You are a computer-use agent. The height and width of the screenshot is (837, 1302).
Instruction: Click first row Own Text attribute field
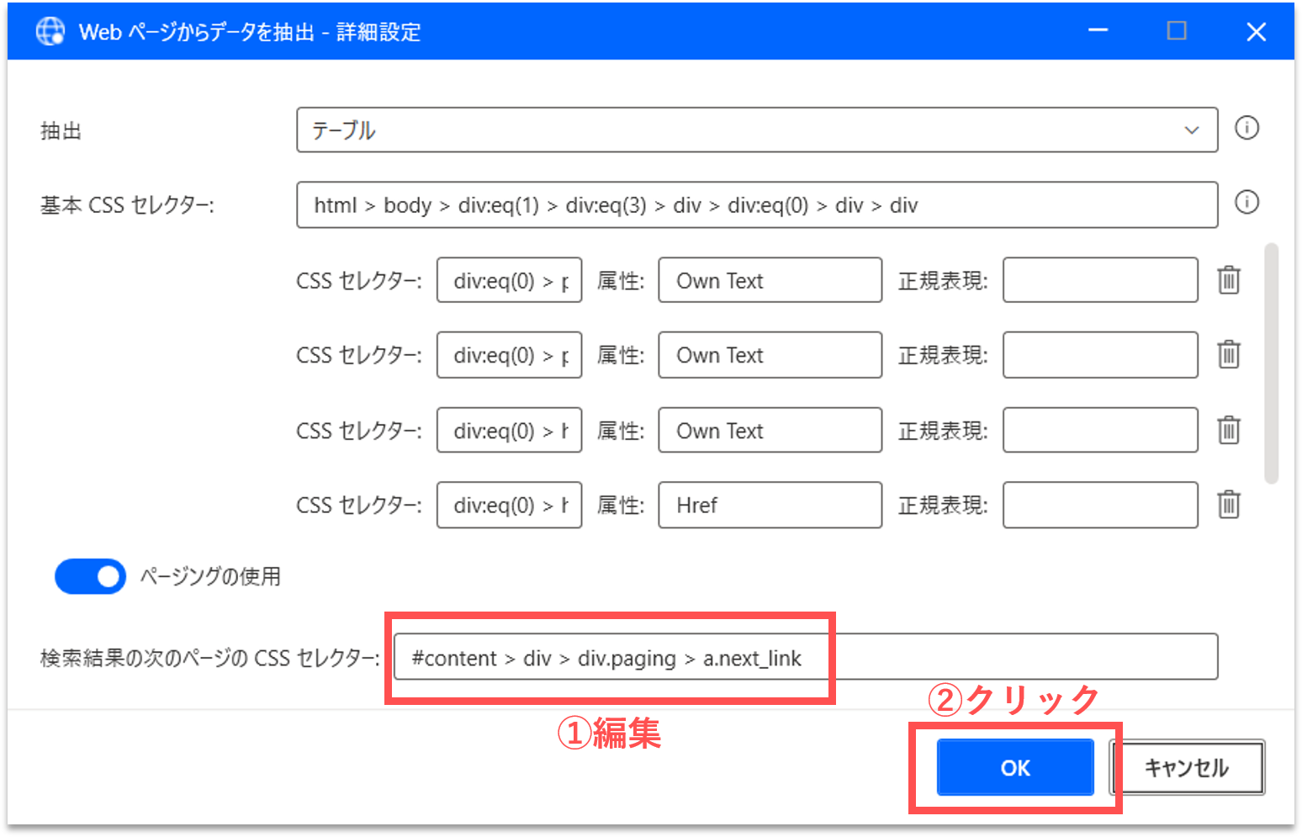770,280
